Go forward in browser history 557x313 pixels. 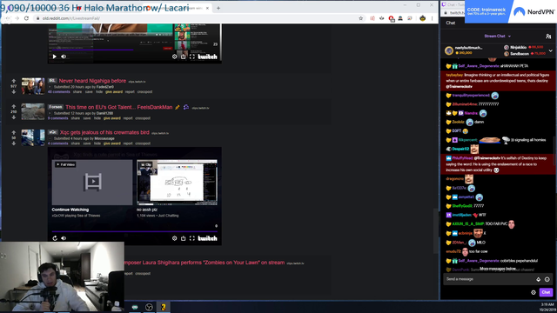coord(17,18)
